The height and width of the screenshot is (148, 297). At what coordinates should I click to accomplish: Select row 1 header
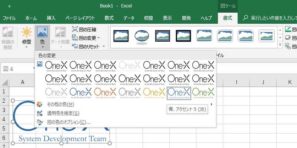tap(4, 91)
